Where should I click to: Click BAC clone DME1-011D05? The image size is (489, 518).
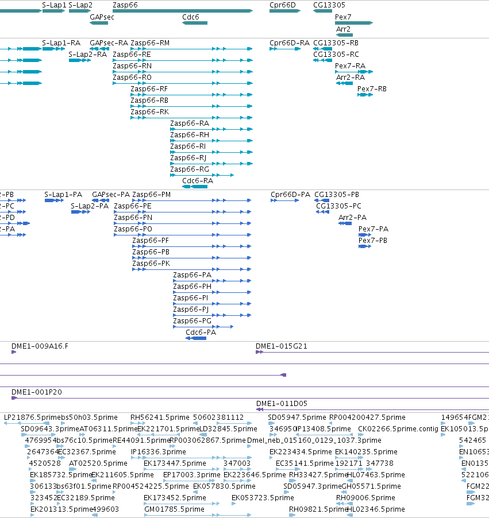pos(282,404)
